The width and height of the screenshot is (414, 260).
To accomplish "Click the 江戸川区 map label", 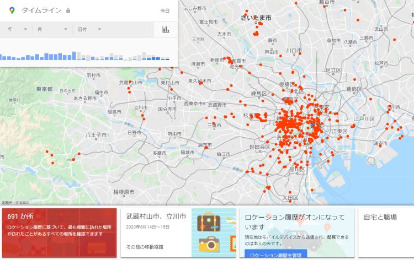I will [364, 119].
